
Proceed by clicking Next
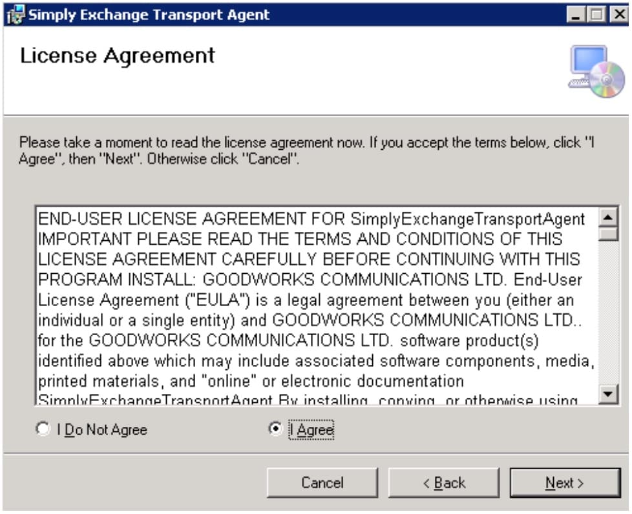[564, 483]
